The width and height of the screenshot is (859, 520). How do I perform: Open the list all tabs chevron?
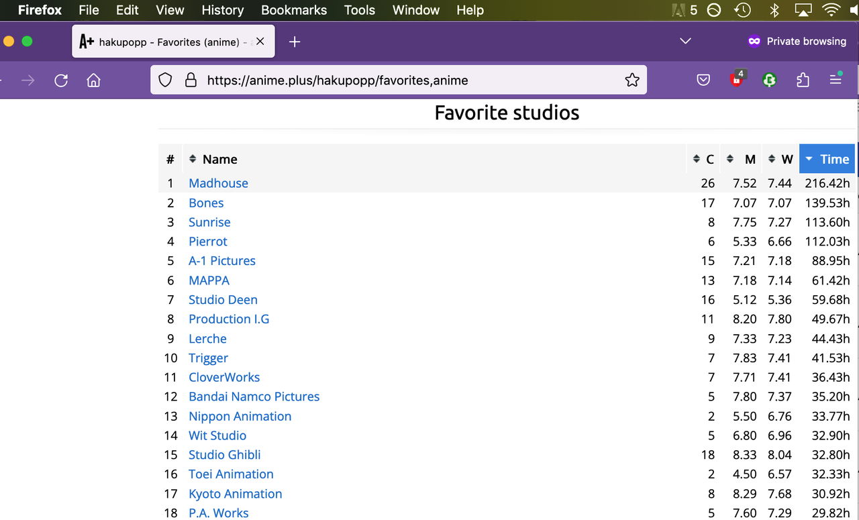pyautogui.click(x=685, y=42)
